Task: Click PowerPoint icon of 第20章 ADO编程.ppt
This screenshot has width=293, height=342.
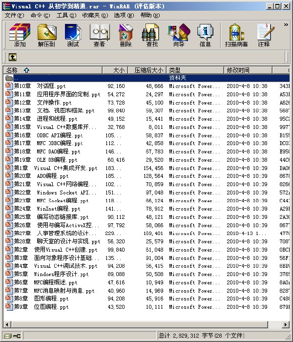Action: pyautogui.click(x=9, y=176)
